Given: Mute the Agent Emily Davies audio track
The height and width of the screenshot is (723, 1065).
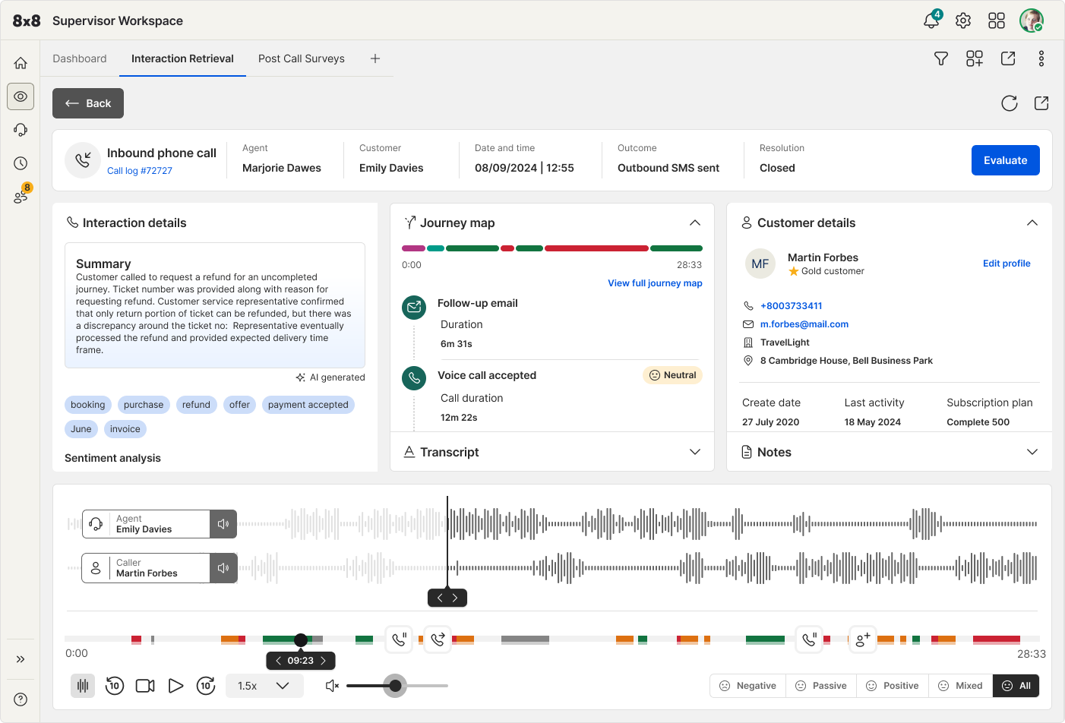Looking at the screenshot, I should 223,524.
